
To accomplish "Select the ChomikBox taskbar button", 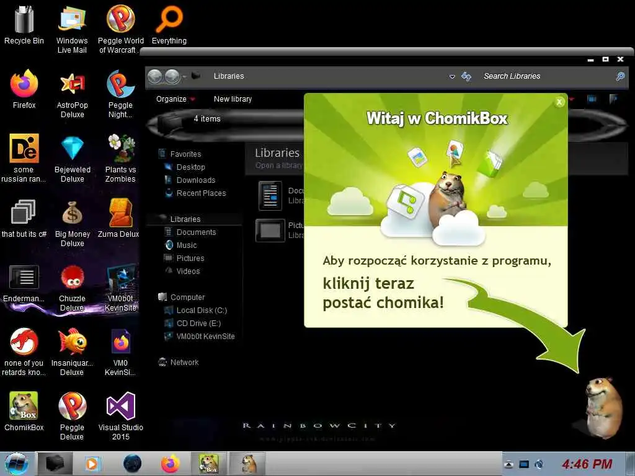I will coord(208,464).
